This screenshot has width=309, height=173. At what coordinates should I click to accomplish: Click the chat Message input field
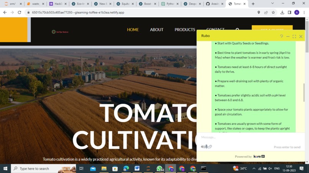pyautogui.click(x=251, y=137)
